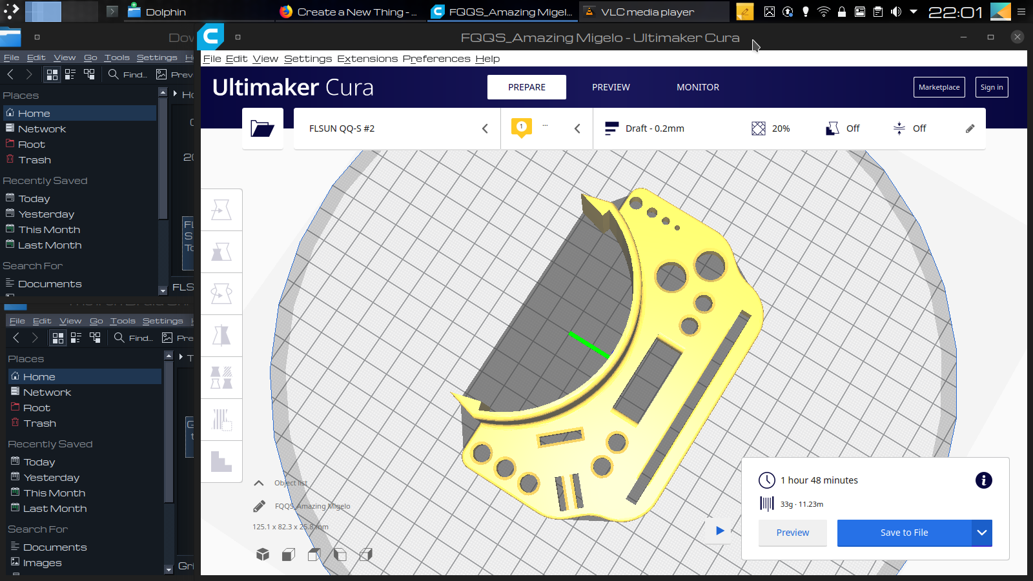Open the sticky notes tray icon
The height and width of the screenshot is (581, 1033).
point(745,12)
